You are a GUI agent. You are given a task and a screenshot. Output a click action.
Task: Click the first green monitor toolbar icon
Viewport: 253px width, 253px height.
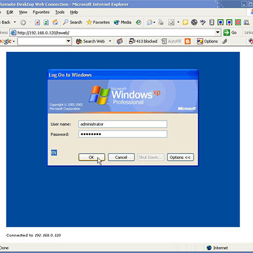(220, 22)
